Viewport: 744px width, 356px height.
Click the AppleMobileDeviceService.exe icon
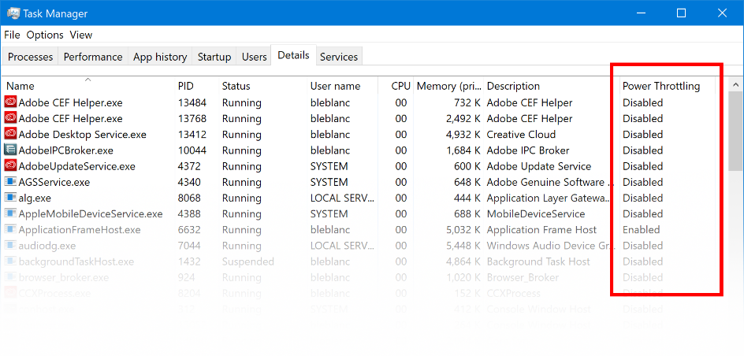11,213
